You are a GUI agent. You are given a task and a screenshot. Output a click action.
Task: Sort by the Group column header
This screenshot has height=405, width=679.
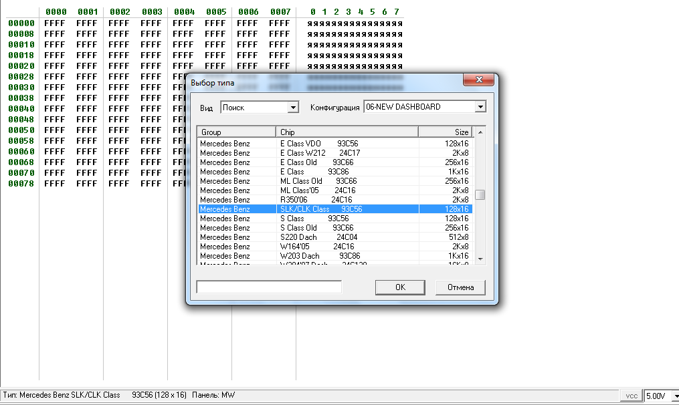(236, 132)
